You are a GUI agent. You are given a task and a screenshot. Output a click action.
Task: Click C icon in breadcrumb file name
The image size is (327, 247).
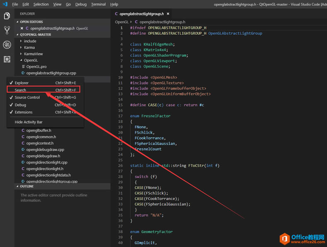[136, 22]
